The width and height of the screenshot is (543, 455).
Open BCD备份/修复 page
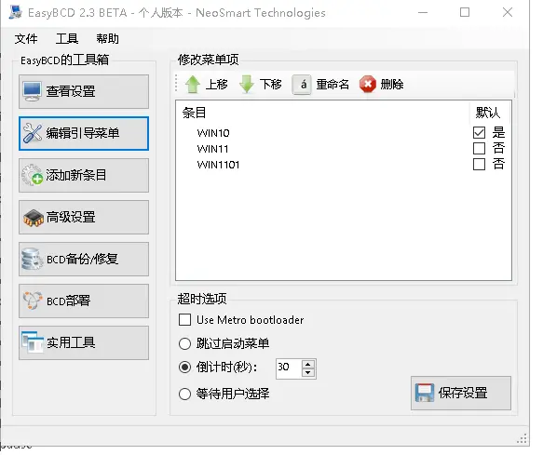[x=84, y=260]
